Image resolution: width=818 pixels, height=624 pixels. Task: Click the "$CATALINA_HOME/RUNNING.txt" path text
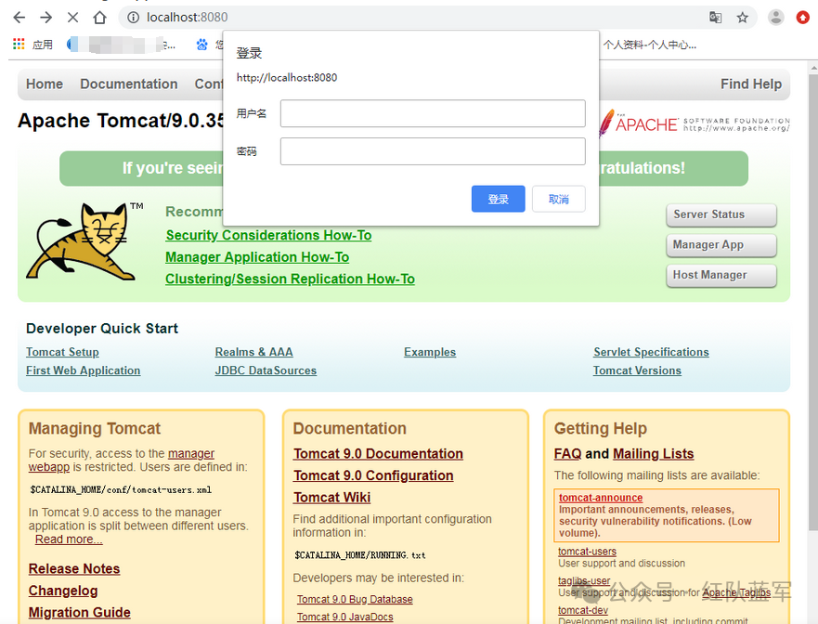point(360,555)
